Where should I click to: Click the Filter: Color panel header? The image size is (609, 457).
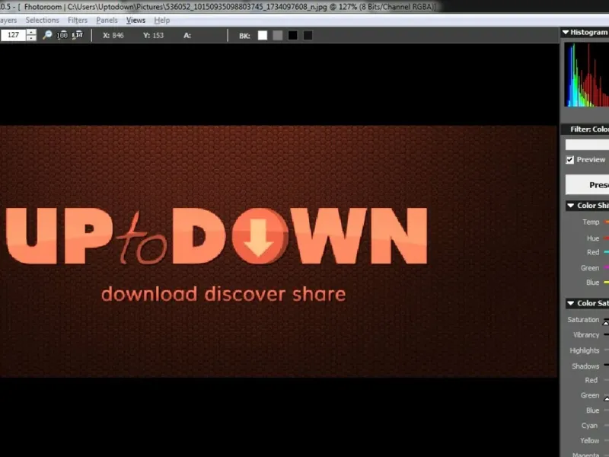[585, 129]
